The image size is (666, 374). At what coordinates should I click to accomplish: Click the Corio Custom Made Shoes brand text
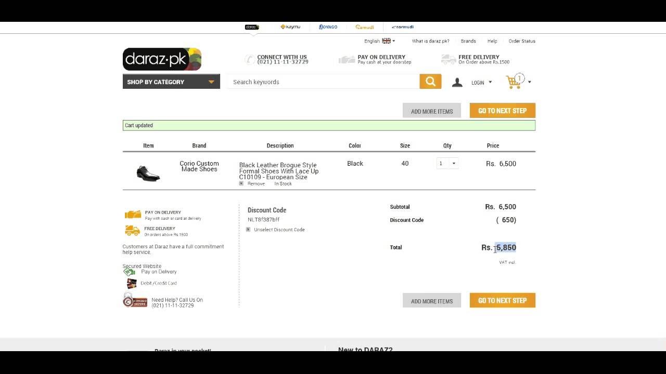pos(199,166)
